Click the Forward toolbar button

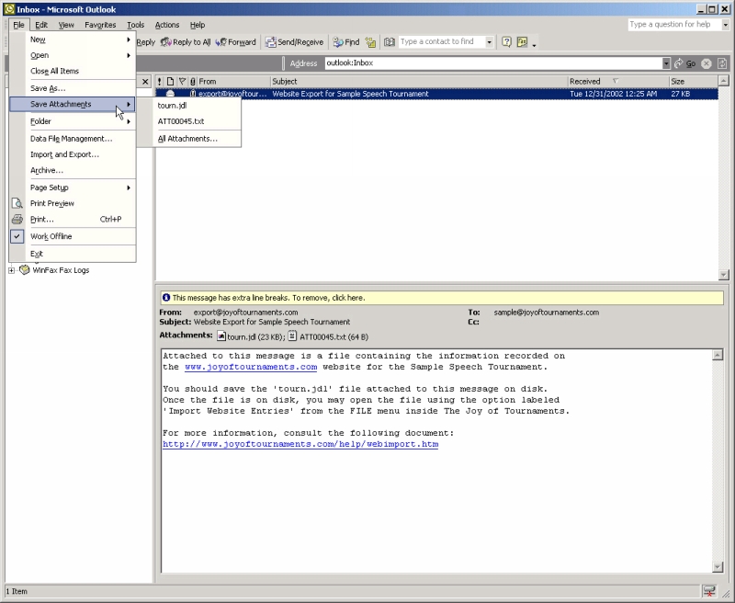tap(236, 42)
